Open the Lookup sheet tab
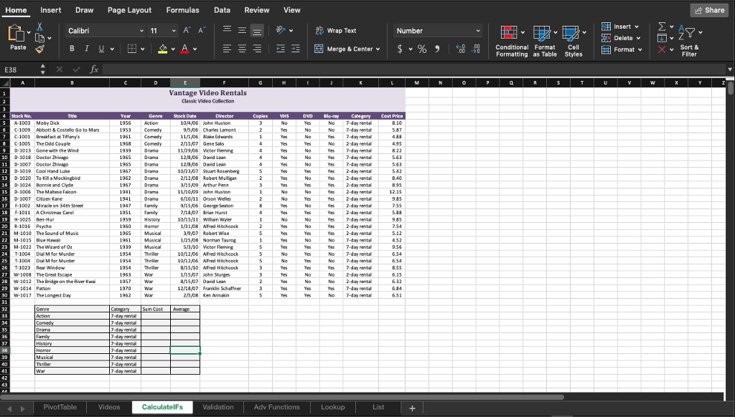Image resolution: width=735 pixels, height=417 pixels. click(332, 406)
